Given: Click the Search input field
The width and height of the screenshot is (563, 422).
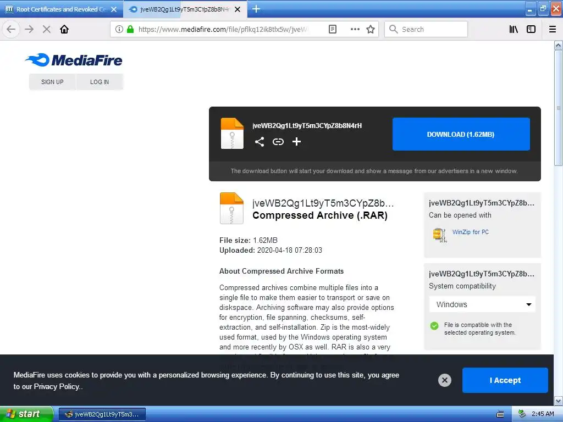Looking at the screenshot, I should pyautogui.click(x=426, y=29).
